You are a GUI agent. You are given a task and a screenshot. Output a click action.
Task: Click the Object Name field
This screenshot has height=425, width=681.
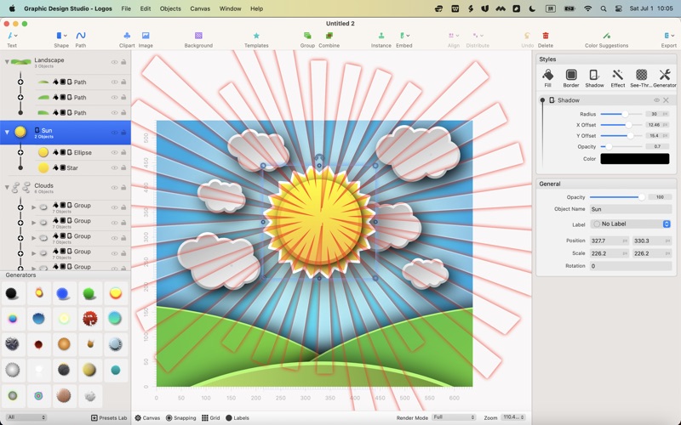pyautogui.click(x=630, y=209)
